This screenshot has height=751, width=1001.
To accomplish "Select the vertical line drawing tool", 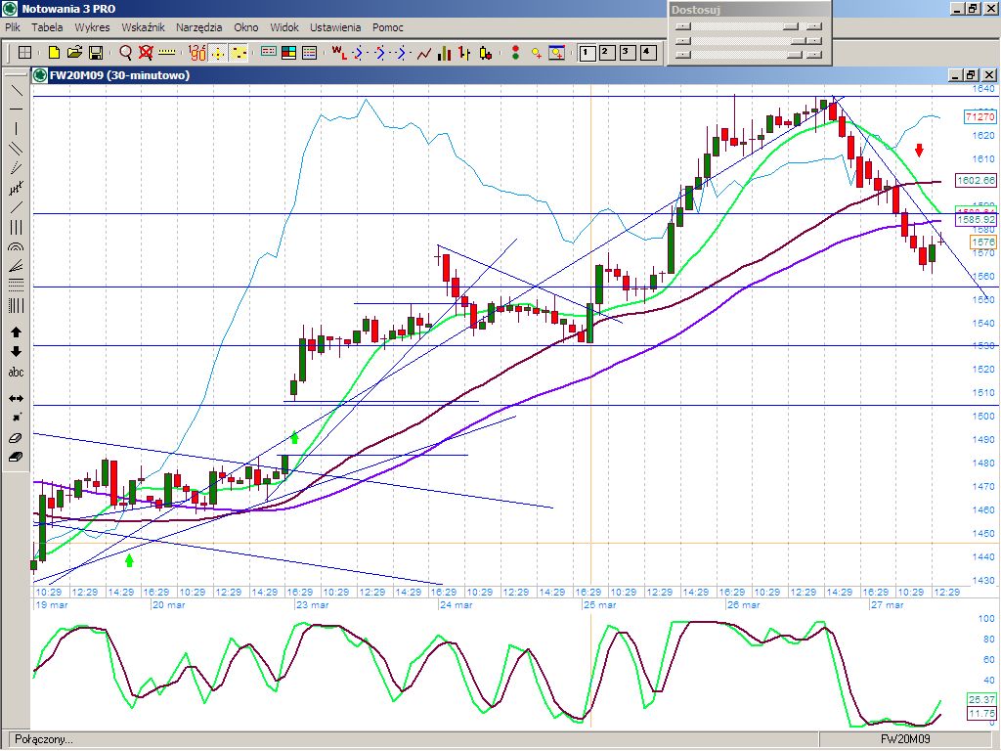I will 16,129.
